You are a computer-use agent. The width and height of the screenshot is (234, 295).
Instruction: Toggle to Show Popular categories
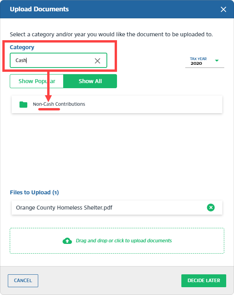click(x=37, y=81)
